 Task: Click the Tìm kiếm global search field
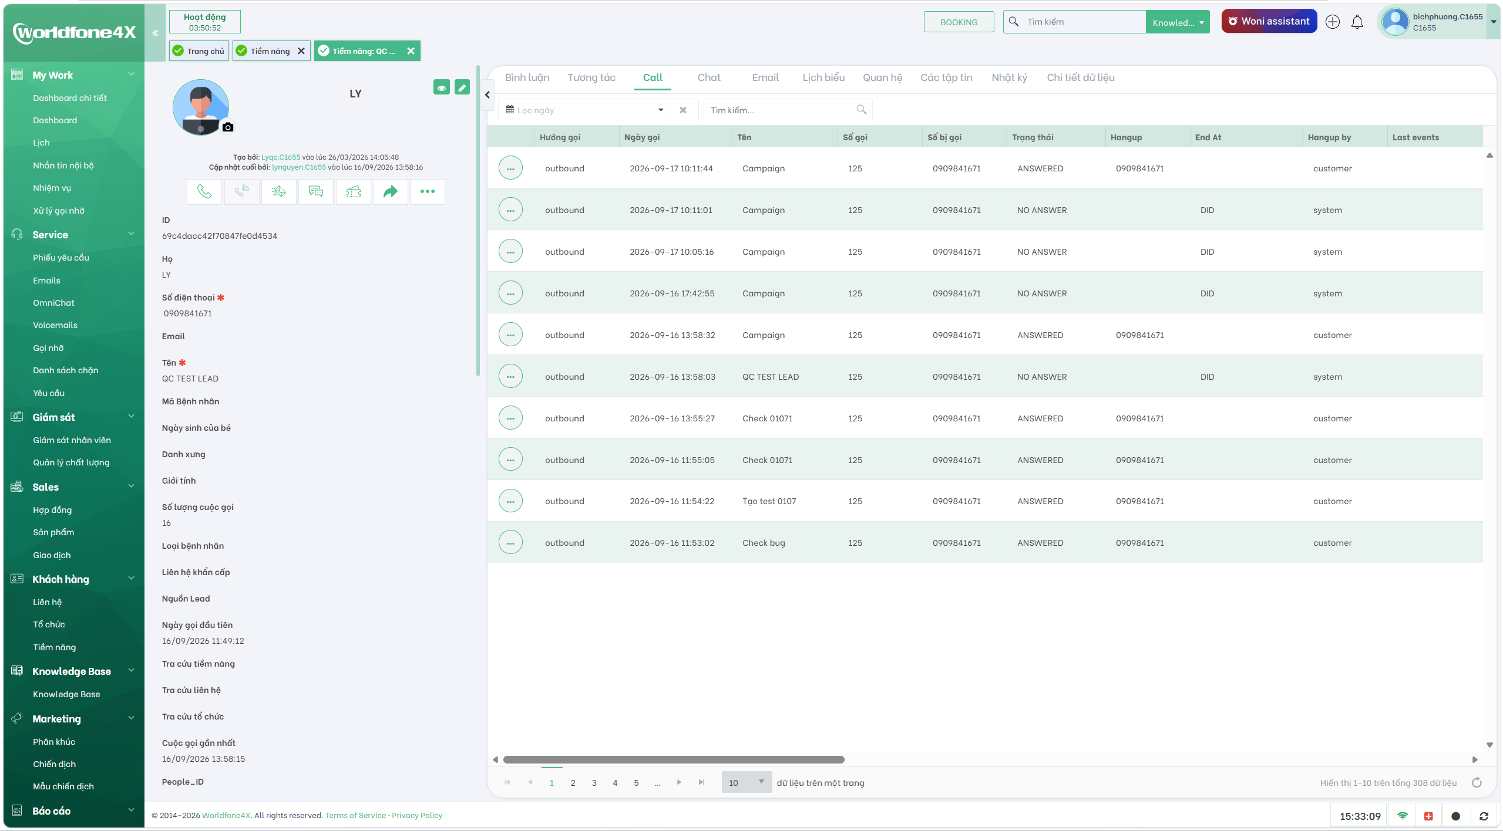(1084, 22)
